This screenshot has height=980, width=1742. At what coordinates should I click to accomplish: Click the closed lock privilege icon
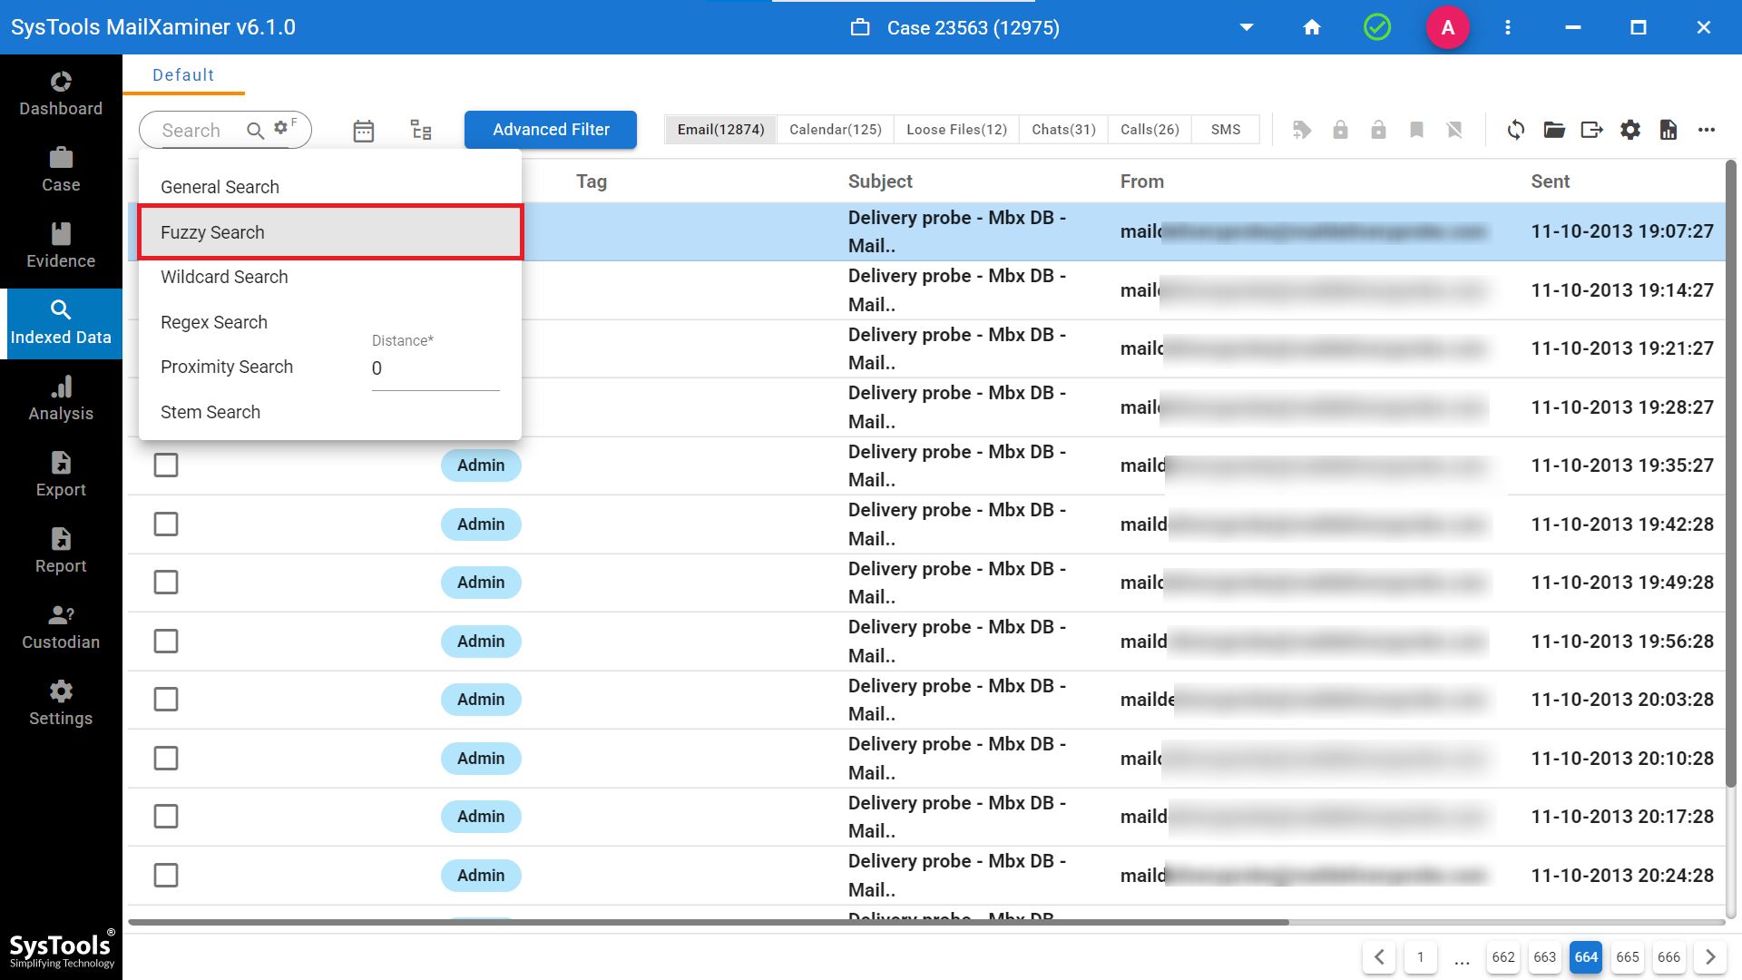tap(1340, 130)
